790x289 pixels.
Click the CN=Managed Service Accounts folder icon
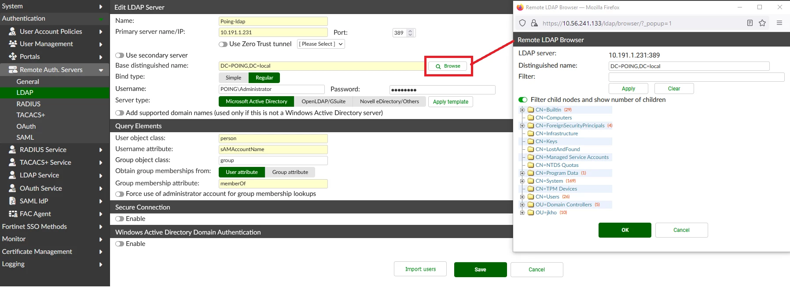pos(531,157)
